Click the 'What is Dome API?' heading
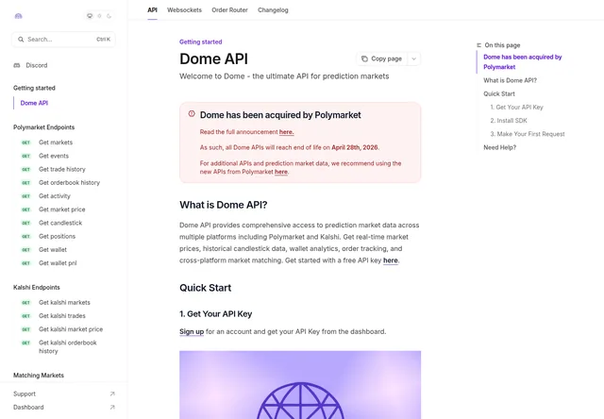This screenshot has width=604, height=419. pos(223,205)
